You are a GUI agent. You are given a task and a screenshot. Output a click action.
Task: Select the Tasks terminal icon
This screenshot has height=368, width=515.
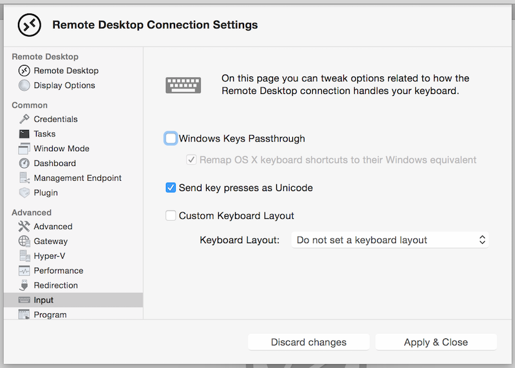tap(24, 134)
